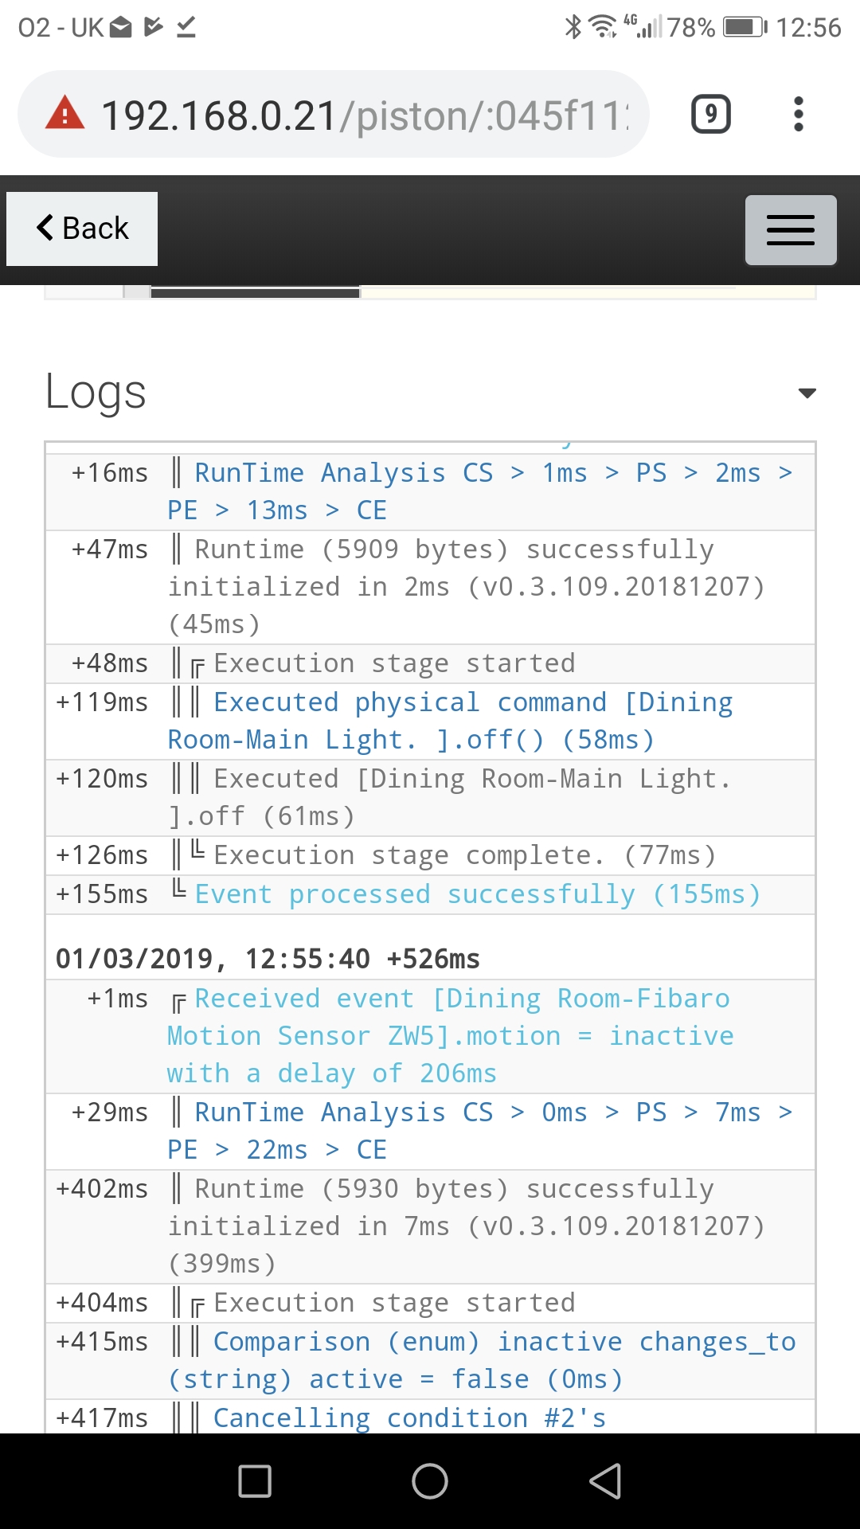Viewport: 860px width, 1529px height.
Task: Tap the Back button
Action: 82,229
